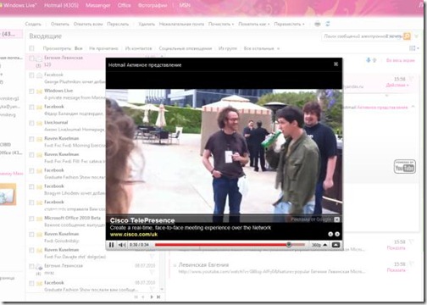Check the Евгения Левинская 123 message checkbox
The height and width of the screenshot is (305, 427).
click(31, 58)
